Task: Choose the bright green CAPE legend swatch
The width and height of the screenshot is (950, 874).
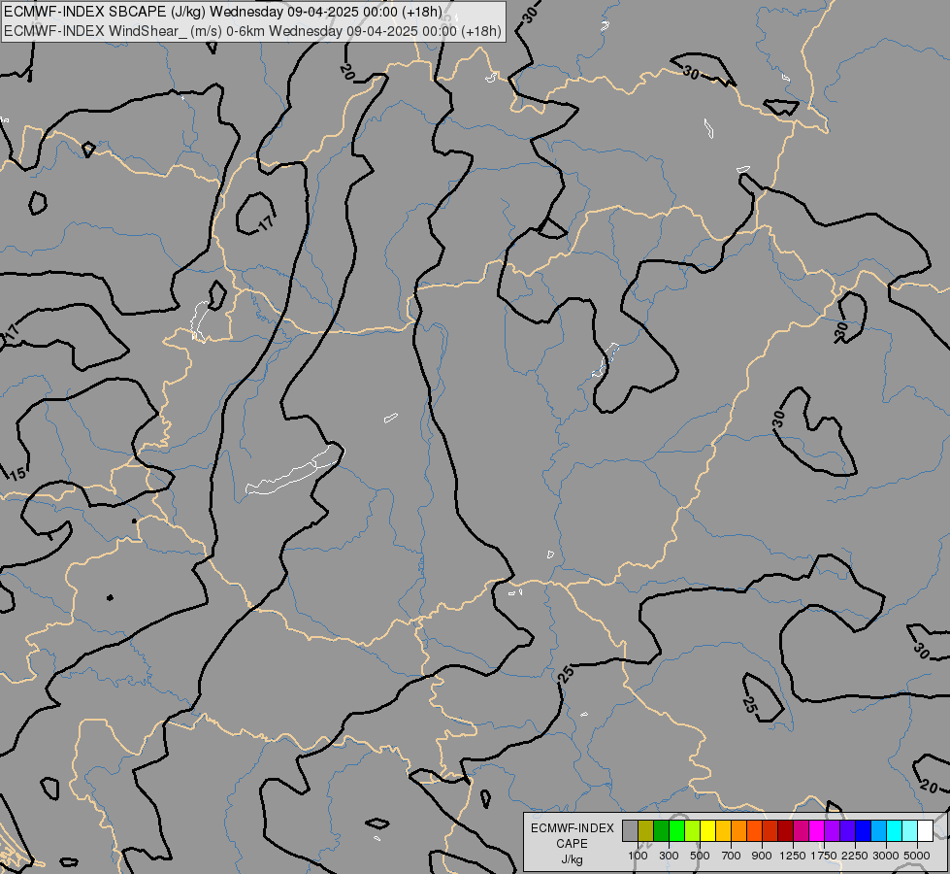Action: (x=676, y=830)
